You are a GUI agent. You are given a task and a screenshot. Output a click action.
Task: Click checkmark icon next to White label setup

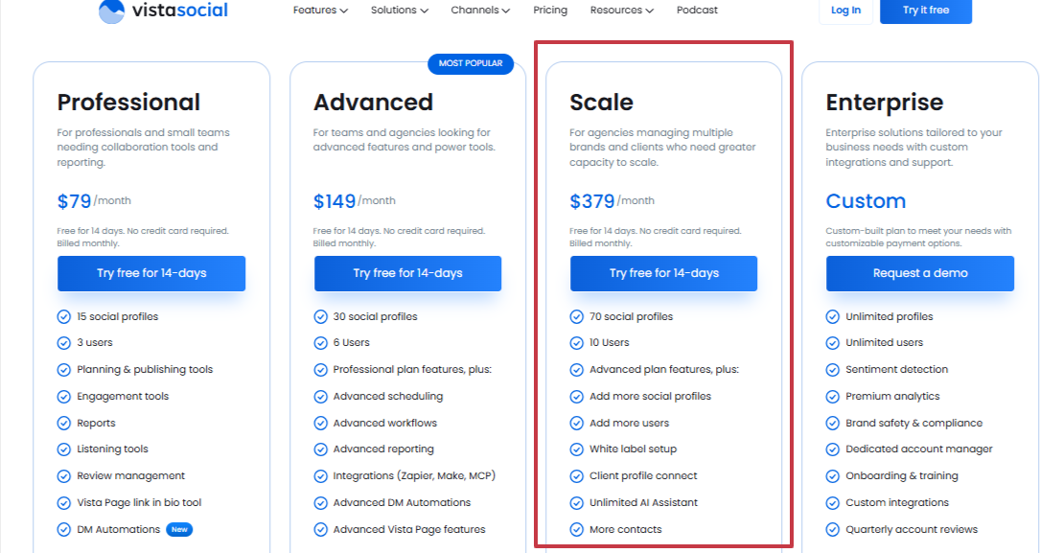click(x=576, y=449)
